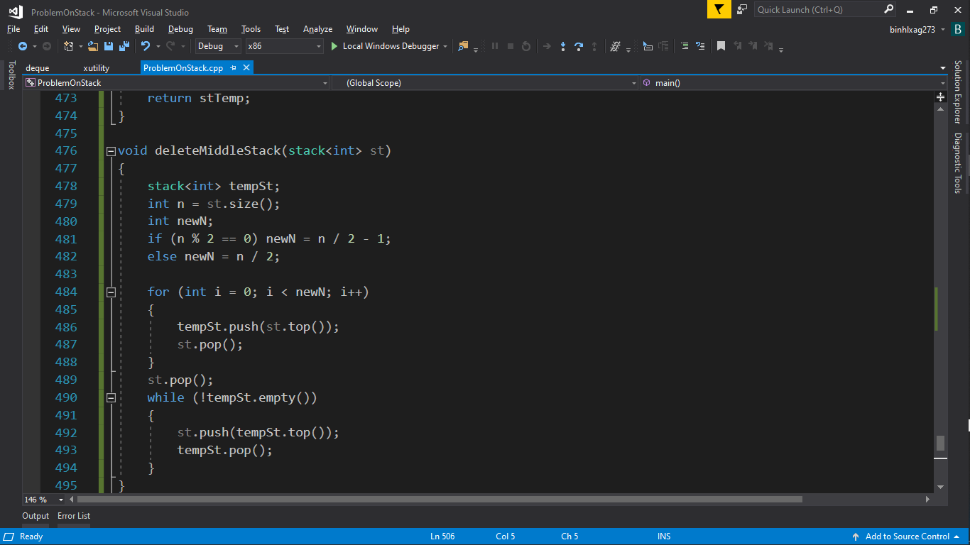Click the Save All toolbar icon
The width and height of the screenshot is (970, 545).
(x=124, y=46)
